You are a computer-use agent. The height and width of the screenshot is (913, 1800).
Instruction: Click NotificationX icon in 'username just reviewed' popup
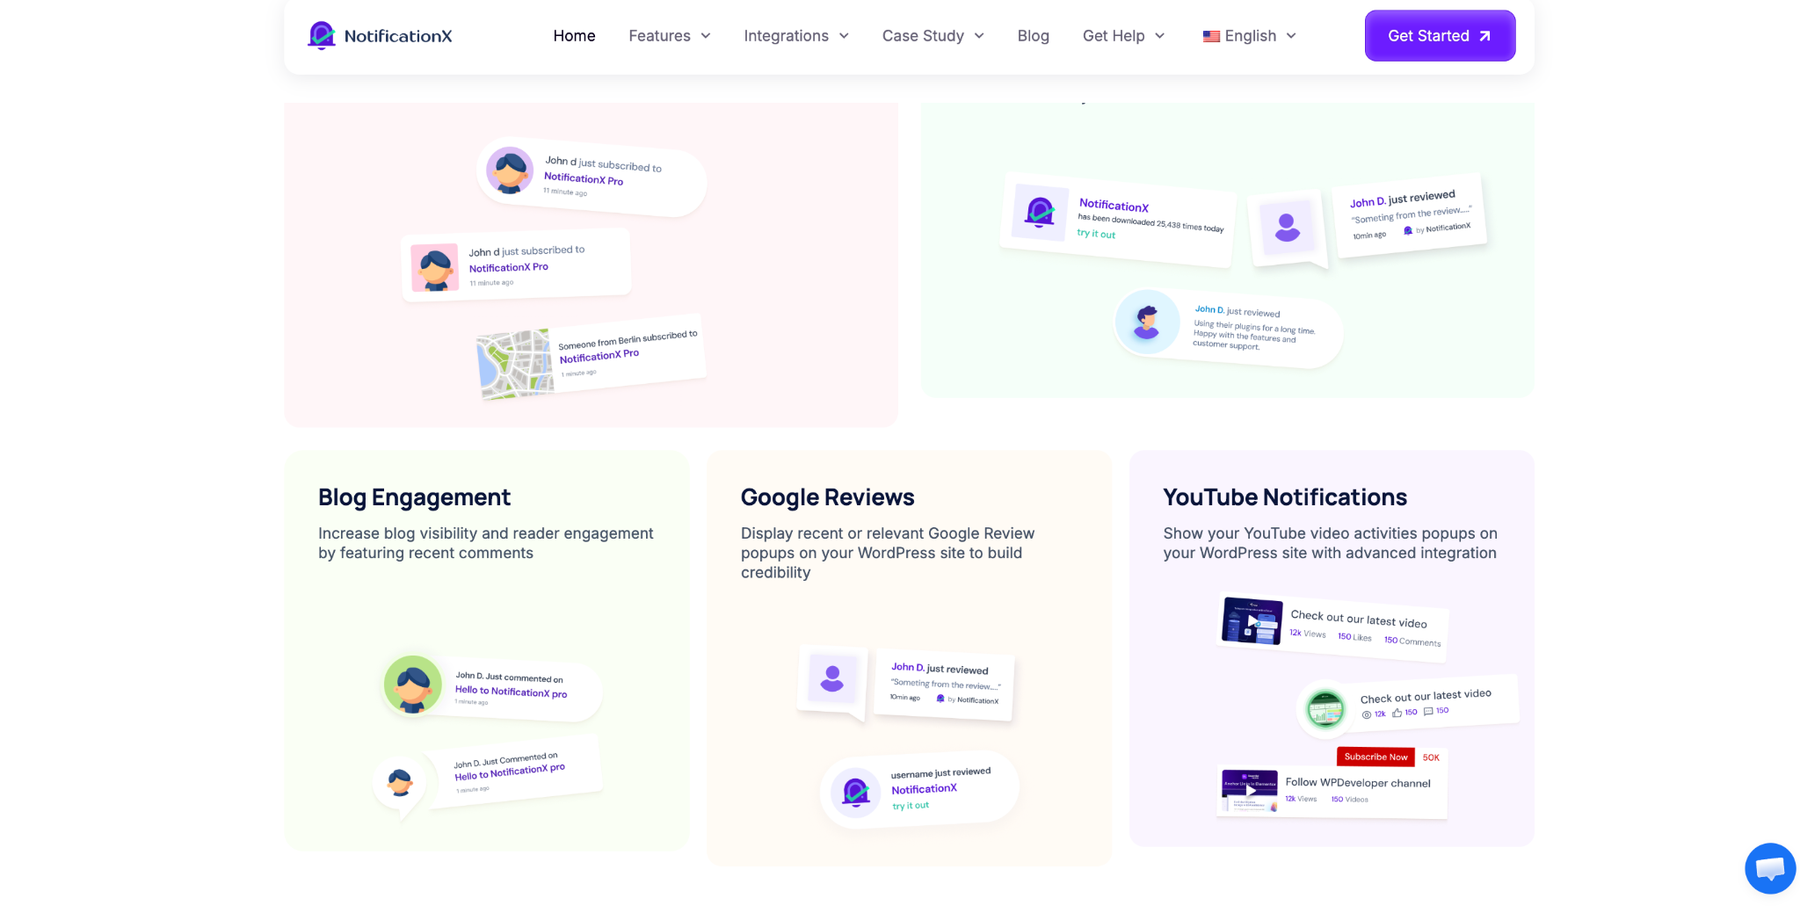pyautogui.click(x=856, y=792)
